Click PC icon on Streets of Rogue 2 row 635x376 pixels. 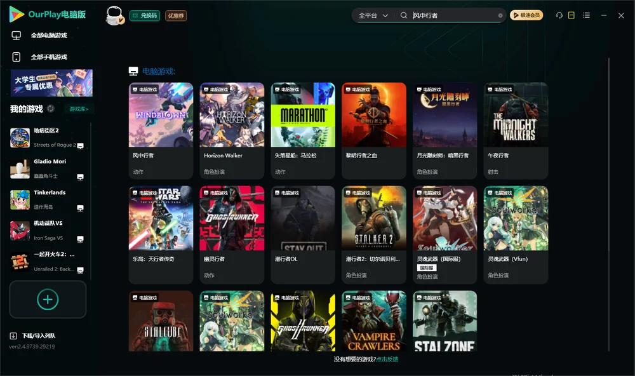80,146
